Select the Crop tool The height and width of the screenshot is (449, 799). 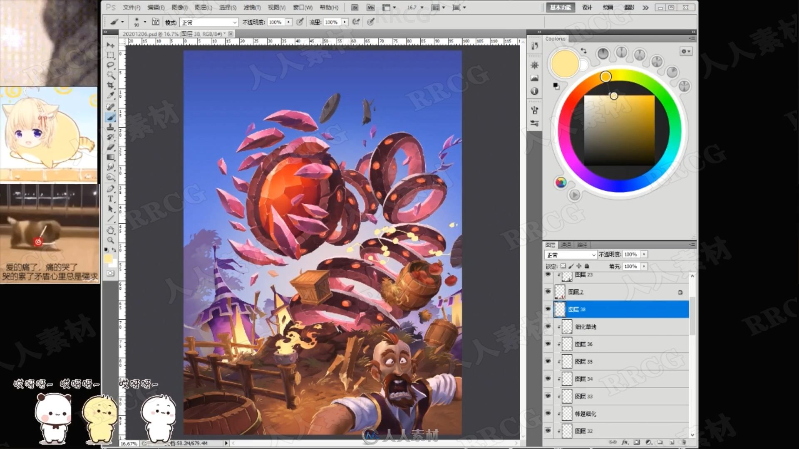pyautogui.click(x=111, y=85)
